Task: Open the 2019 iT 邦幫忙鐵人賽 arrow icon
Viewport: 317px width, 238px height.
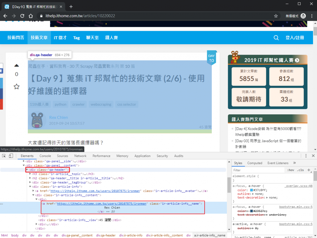Action: [x=297, y=60]
